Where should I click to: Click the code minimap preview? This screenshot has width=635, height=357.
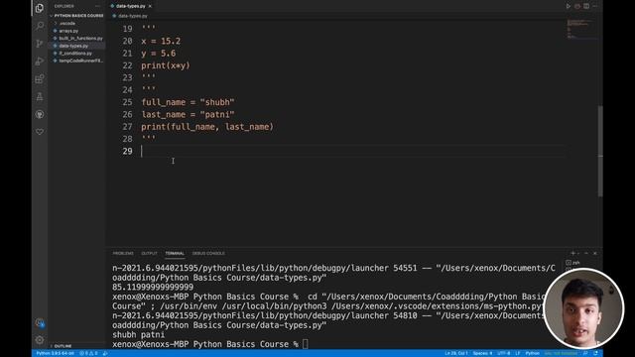pyautogui.click(x=581, y=29)
